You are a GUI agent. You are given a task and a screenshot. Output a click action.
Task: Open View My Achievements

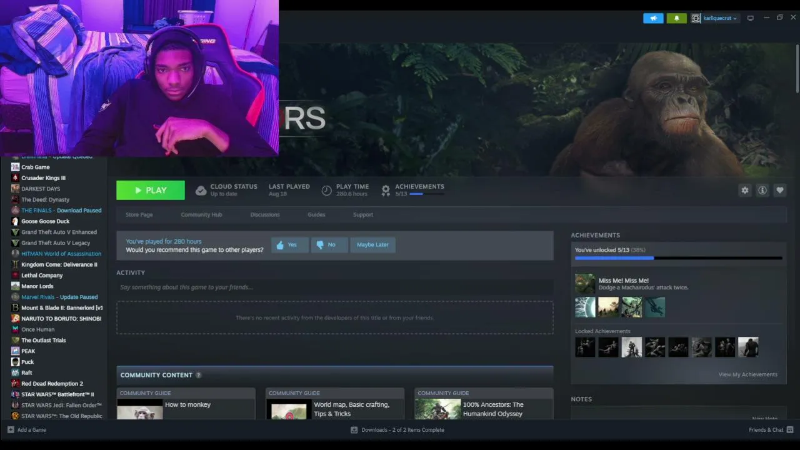[x=748, y=374]
